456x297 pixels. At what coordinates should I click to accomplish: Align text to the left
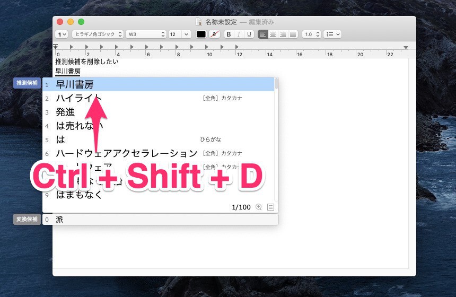(x=263, y=34)
